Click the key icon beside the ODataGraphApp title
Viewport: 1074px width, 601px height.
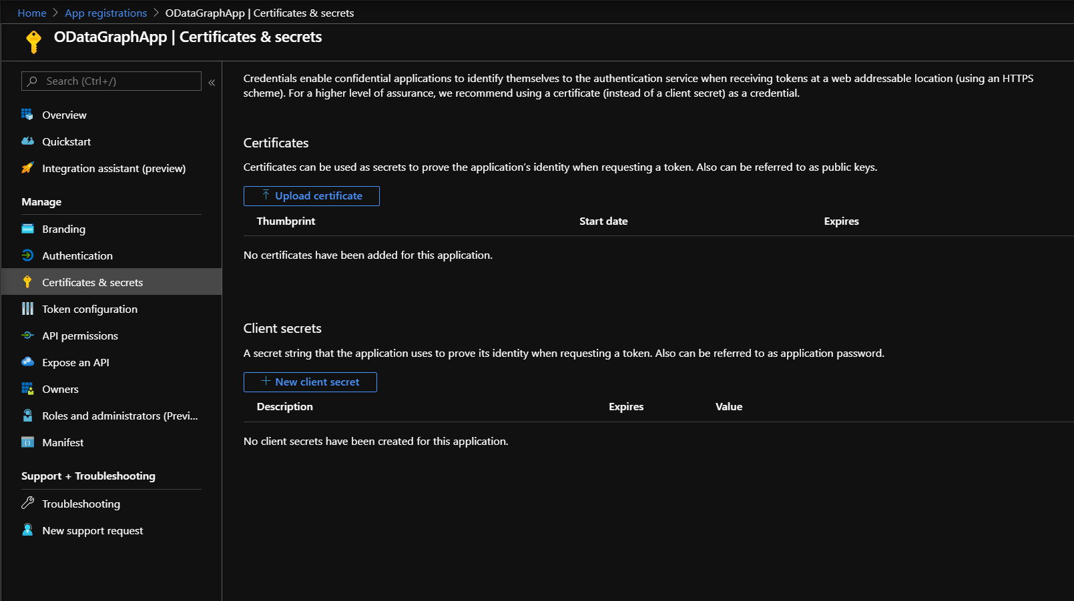33,41
